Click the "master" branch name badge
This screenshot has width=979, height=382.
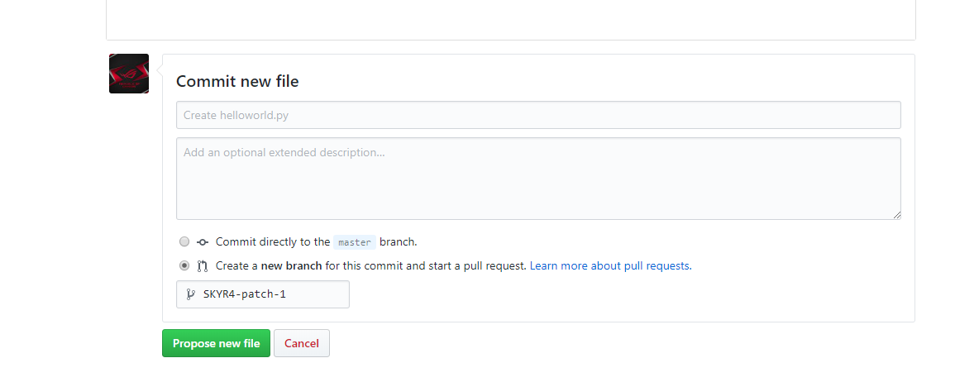pyautogui.click(x=355, y=242)
